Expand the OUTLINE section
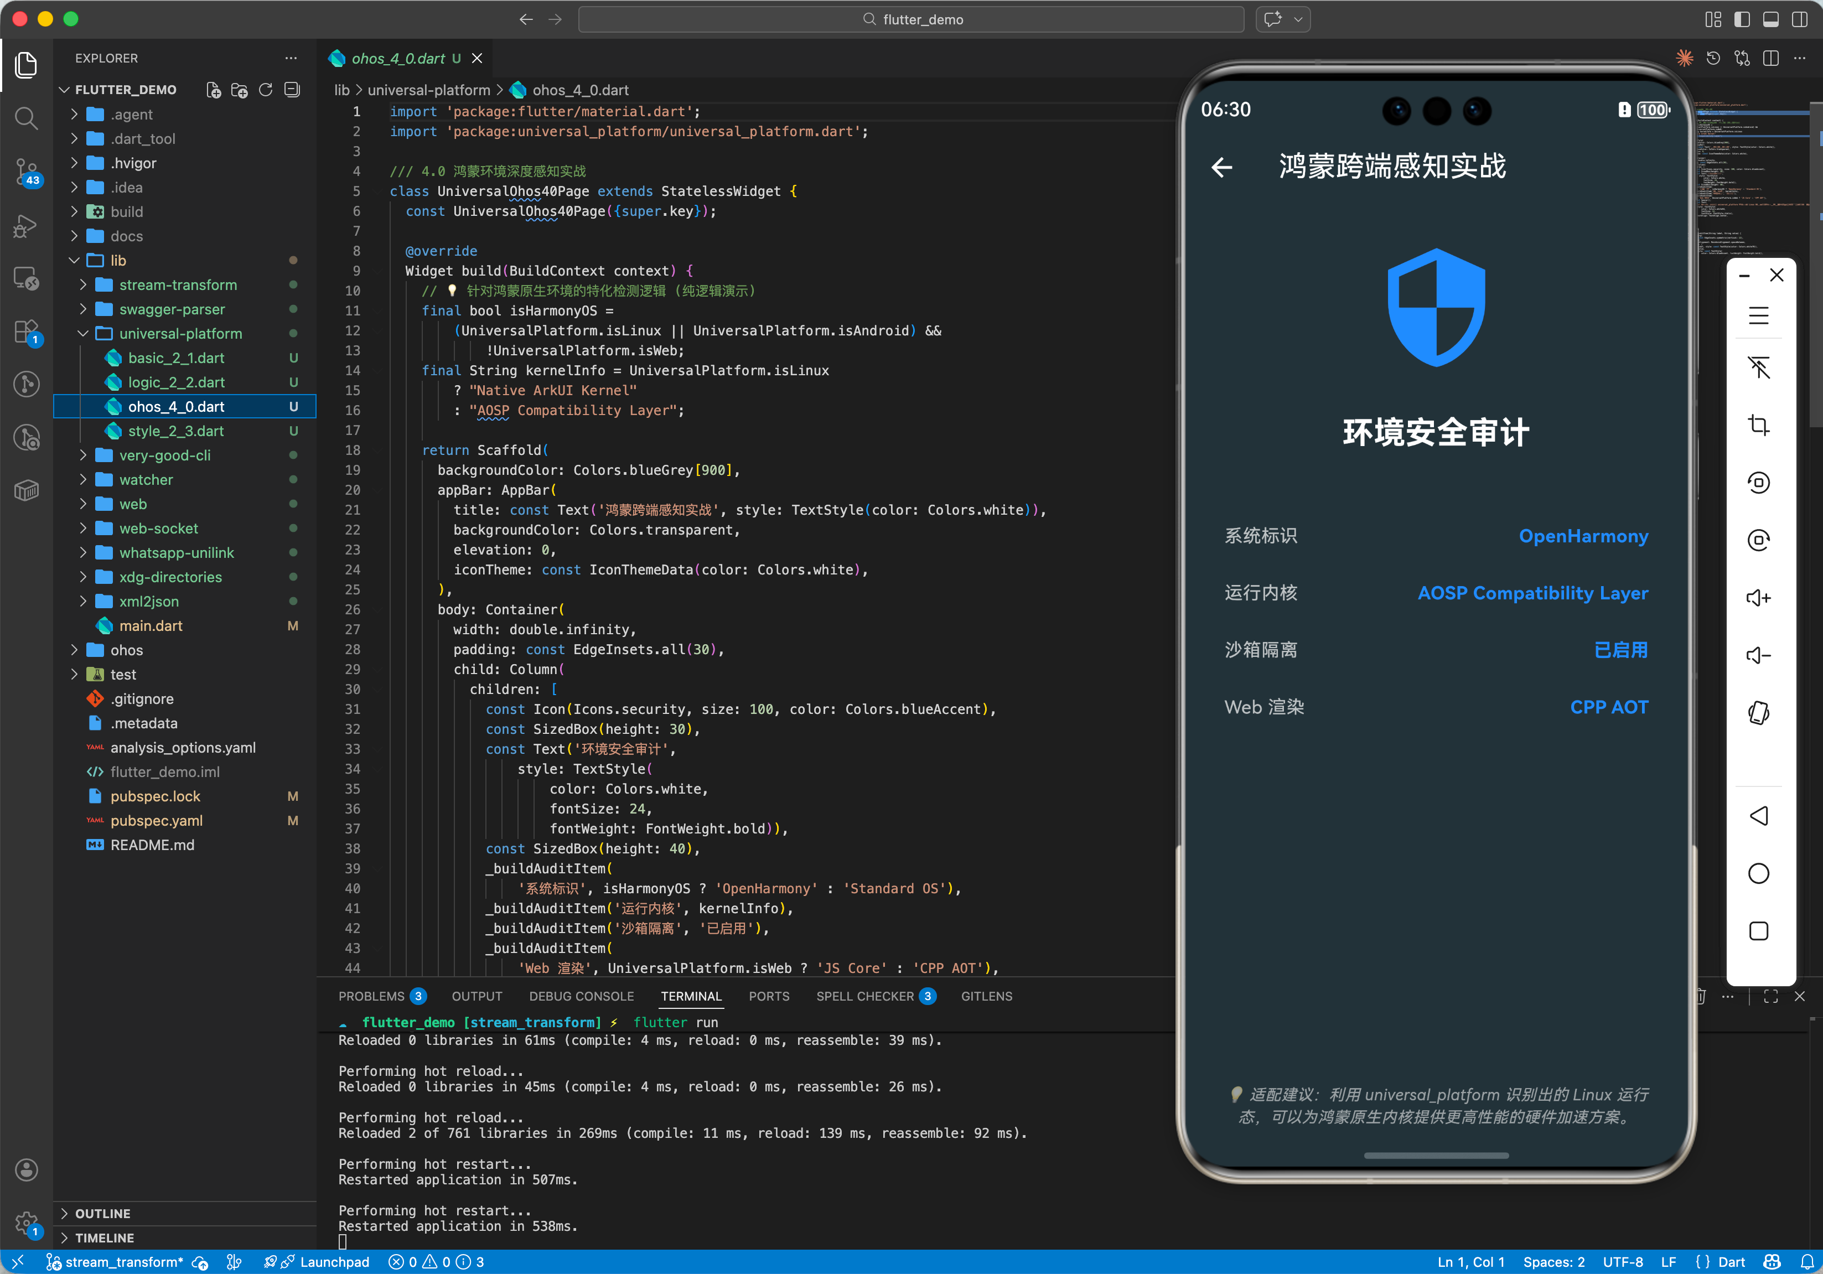This screenshot has height=1274, width=1823. click(x=102, y=1213)
